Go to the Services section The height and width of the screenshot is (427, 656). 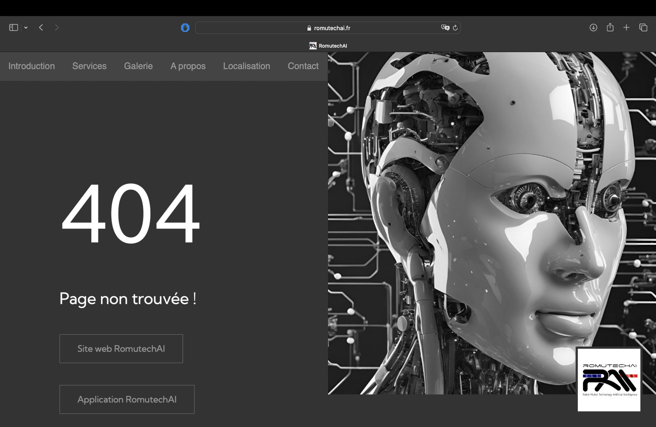(89, 66)
